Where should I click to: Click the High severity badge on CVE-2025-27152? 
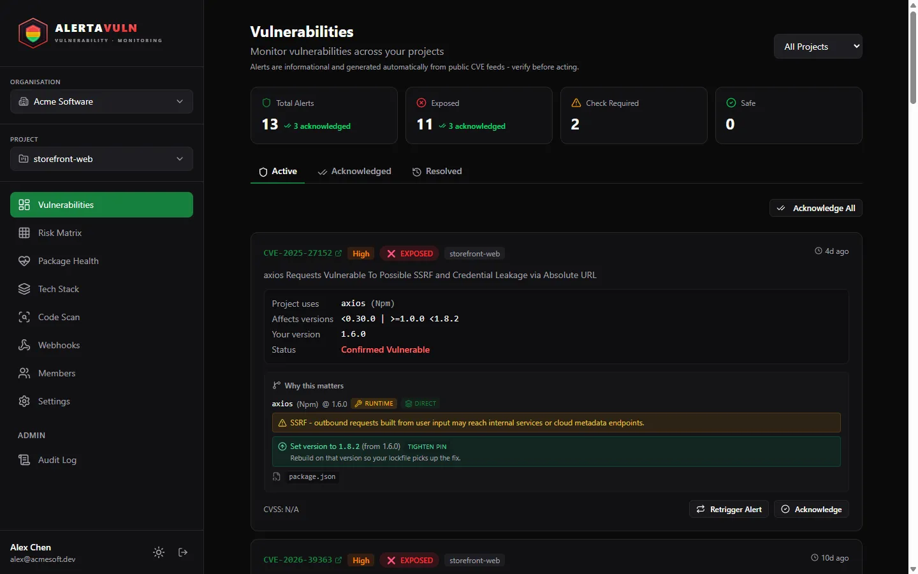pyautogui.click(x=361, y=253)
